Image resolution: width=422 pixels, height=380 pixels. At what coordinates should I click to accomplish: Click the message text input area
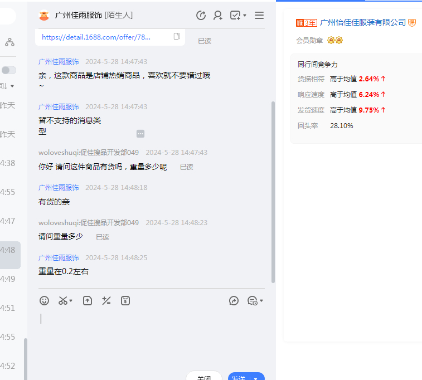pos(151,334)
